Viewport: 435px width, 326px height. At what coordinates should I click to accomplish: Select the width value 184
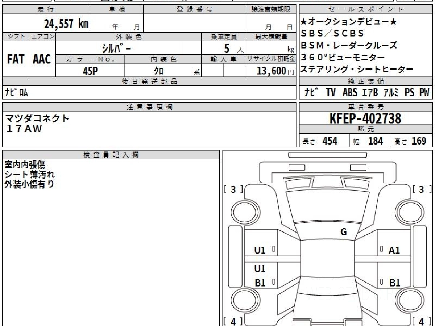[x=375, y=141]
